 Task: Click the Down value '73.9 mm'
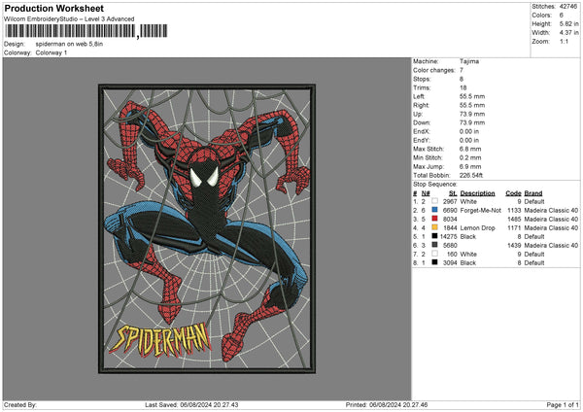coord(472,122)
